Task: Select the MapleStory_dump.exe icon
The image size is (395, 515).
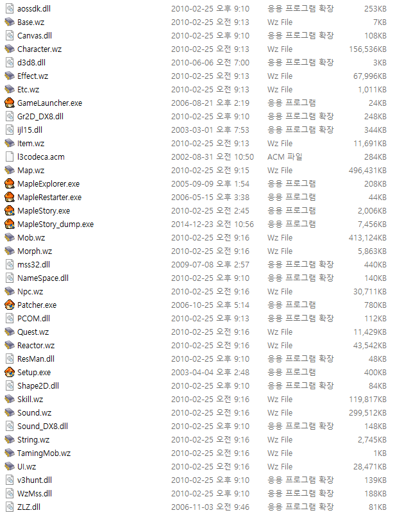Action: pyautogui.click(x=10, y=224)
